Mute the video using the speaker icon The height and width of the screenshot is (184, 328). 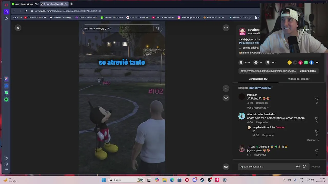[x=226, y=167]
